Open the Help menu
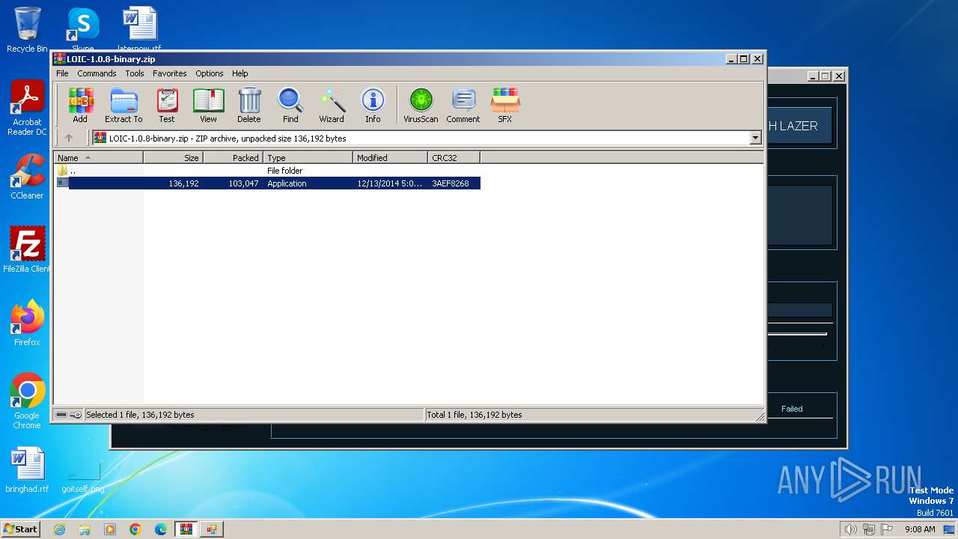This screenshot has width=958, height=539. coord(239,73)
